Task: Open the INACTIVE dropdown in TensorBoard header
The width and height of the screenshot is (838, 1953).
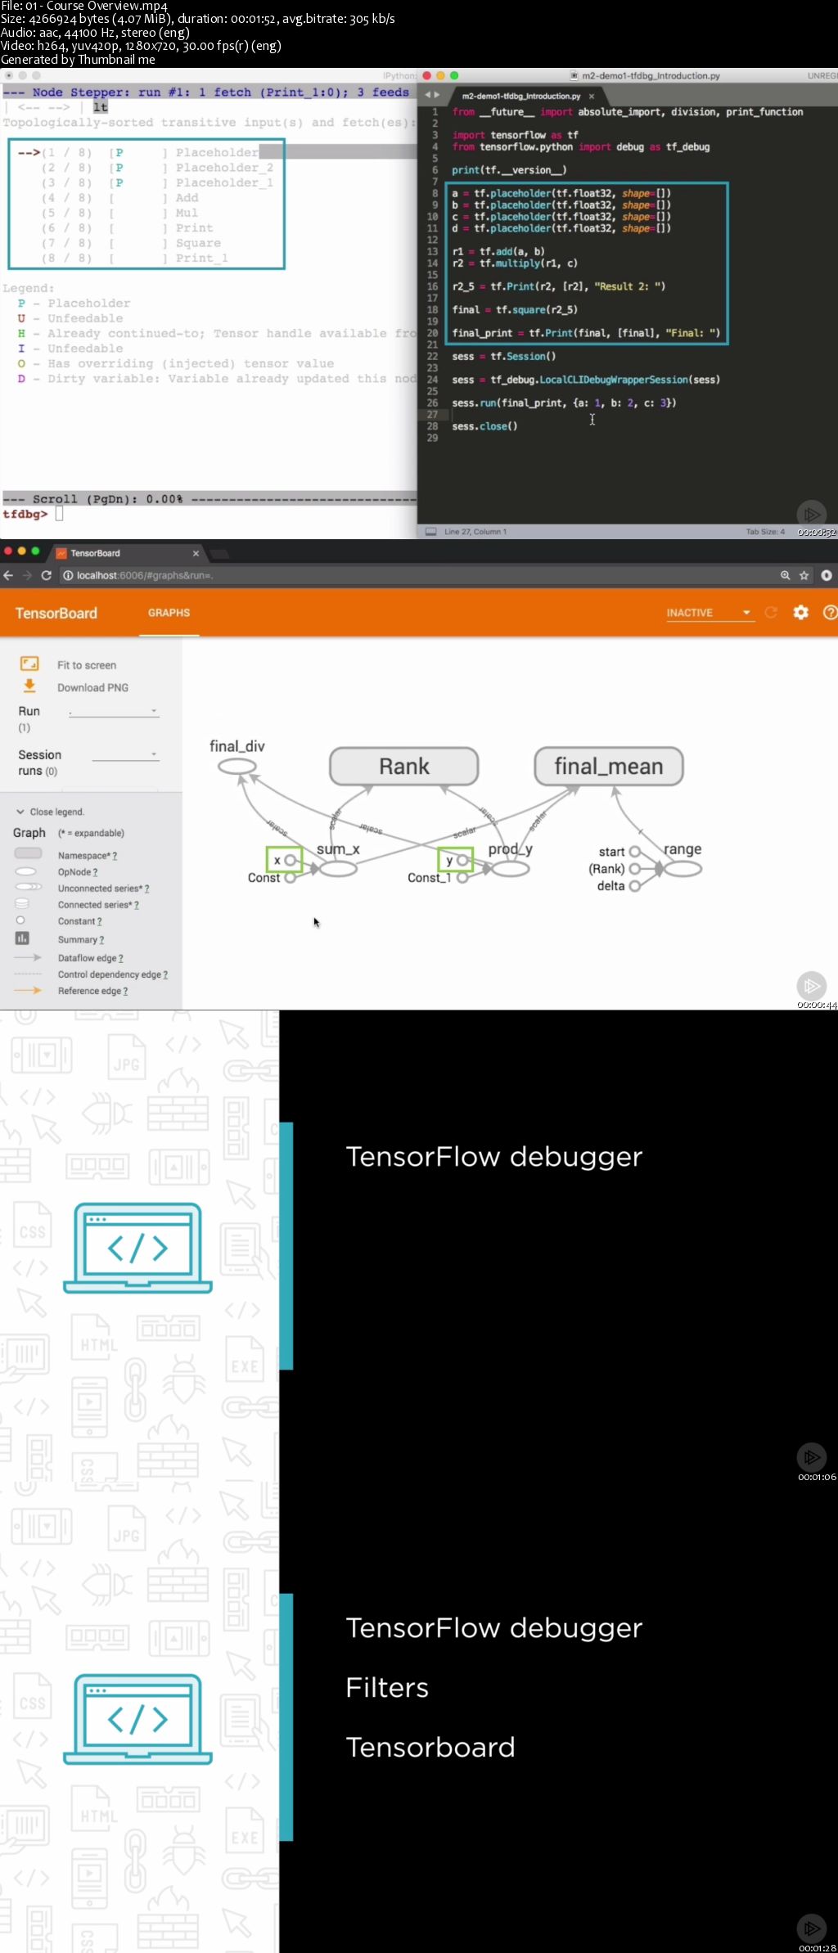Action: (709, 613)
